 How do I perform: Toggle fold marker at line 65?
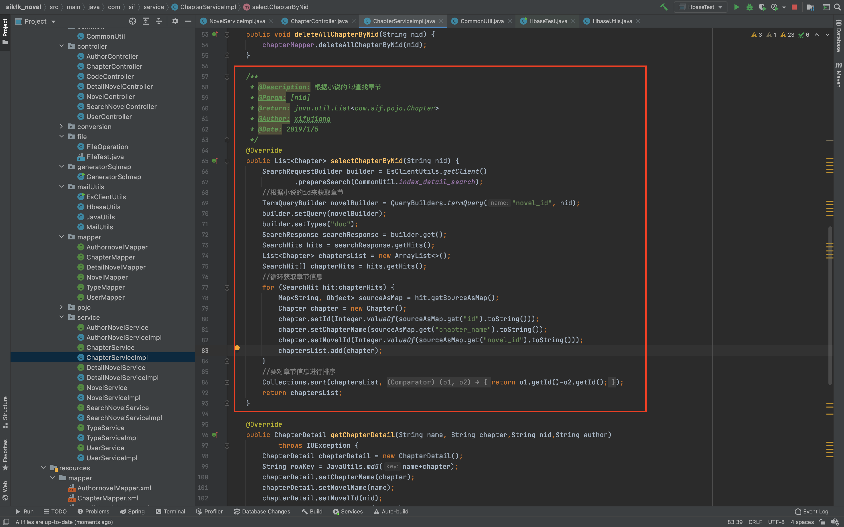point(227,161)
